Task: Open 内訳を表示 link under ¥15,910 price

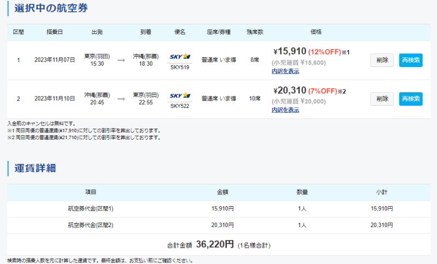Action: pos(285,71)
